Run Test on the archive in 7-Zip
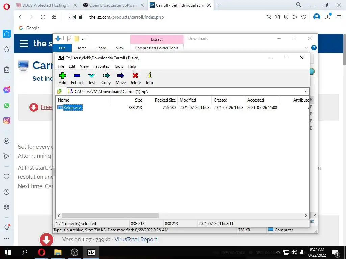 click(92, 78)
